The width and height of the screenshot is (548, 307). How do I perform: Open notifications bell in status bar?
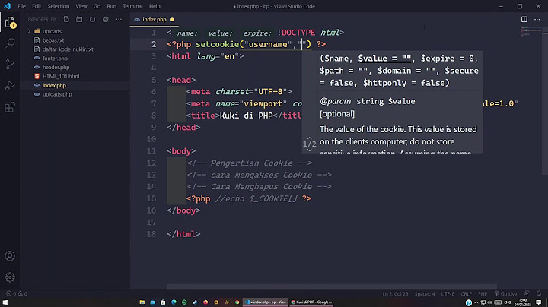tap(539, 294)
